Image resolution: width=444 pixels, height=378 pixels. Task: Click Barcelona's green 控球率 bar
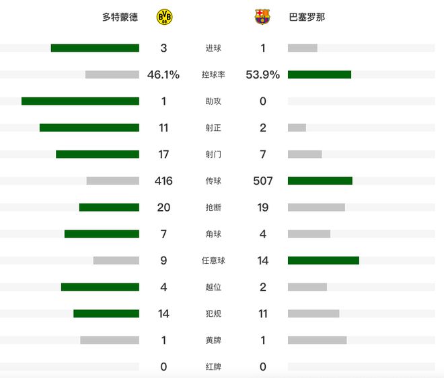[x=320, y=75]
